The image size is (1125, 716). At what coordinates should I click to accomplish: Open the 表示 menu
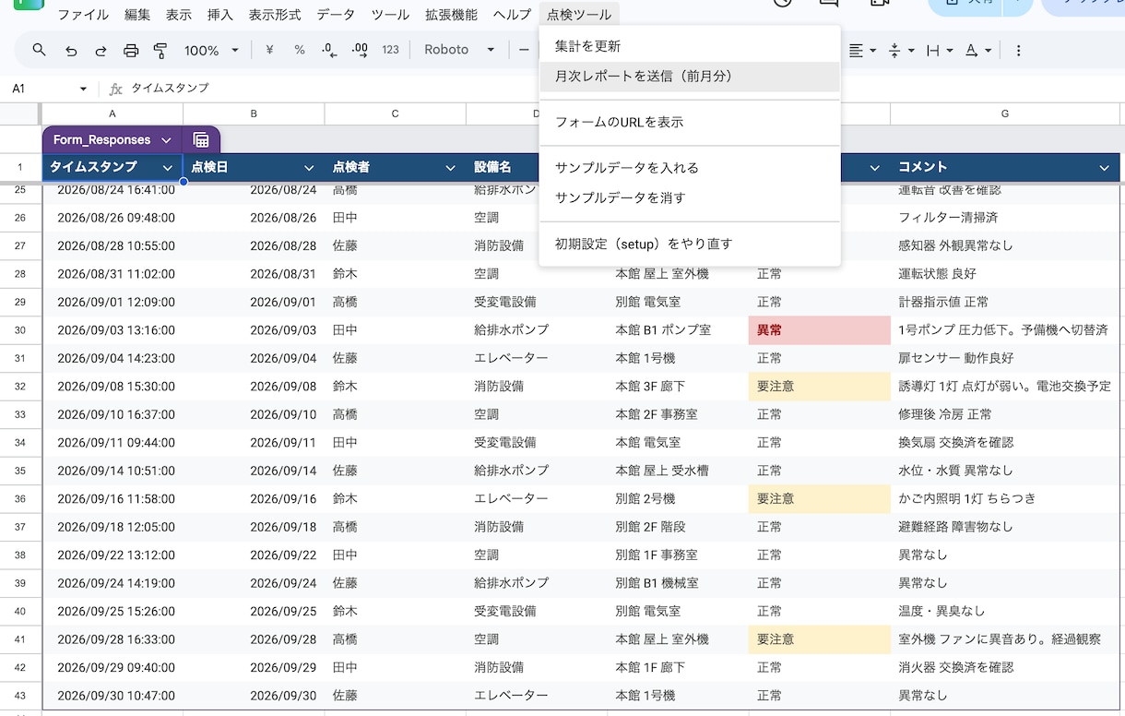point(179,15)
